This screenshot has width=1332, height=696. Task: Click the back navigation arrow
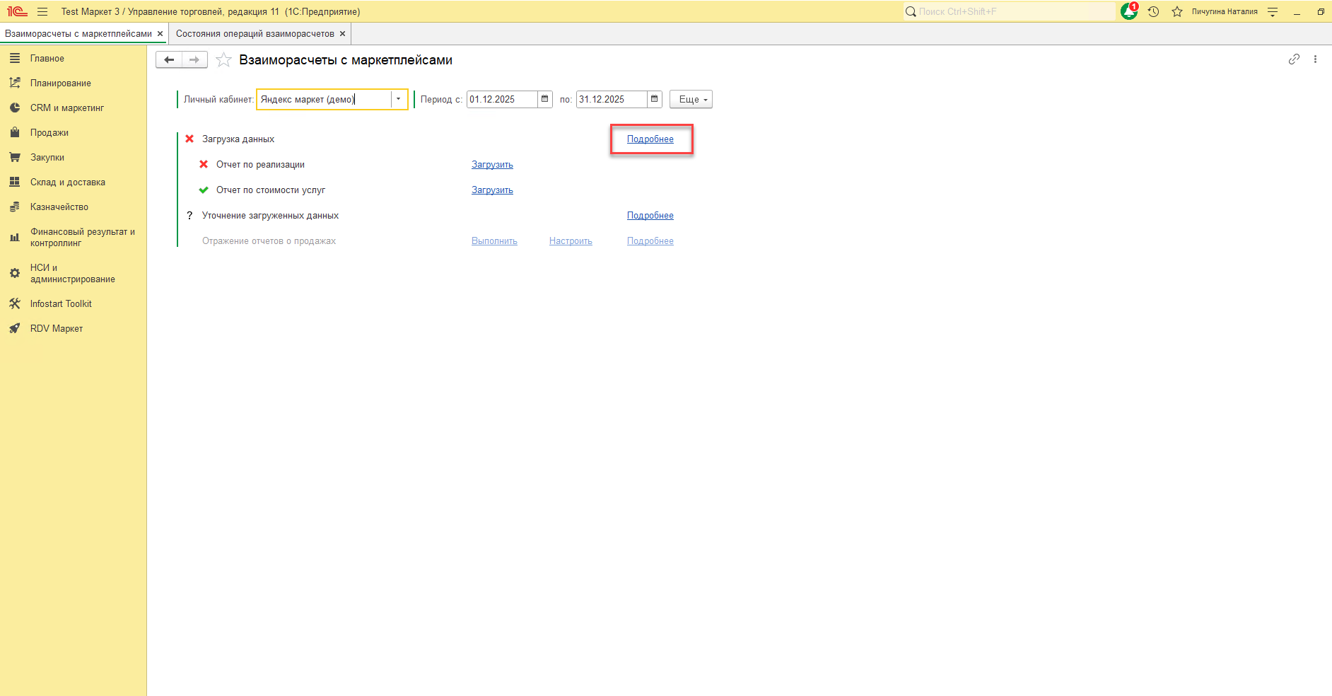click(169, 60)
